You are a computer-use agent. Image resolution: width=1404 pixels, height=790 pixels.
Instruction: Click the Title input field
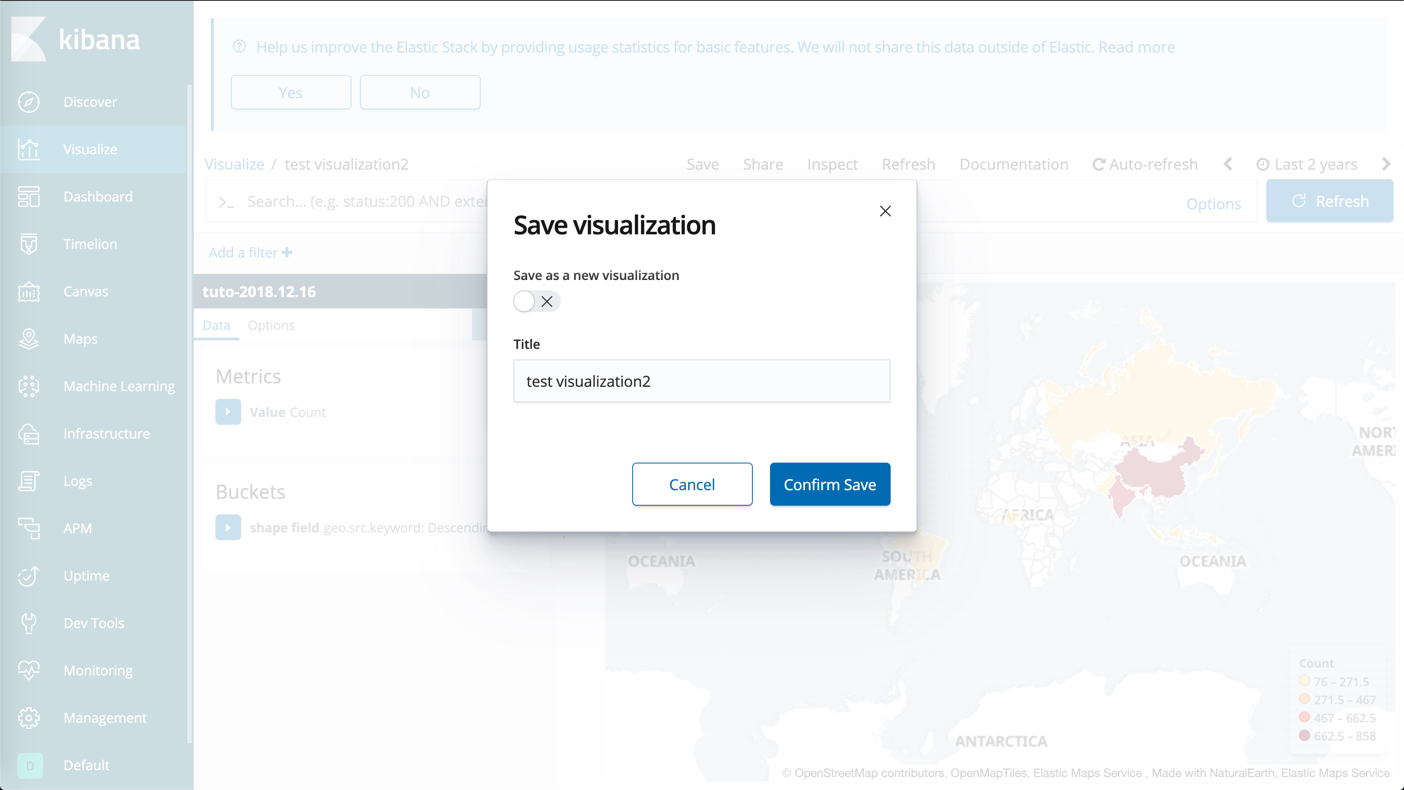[x=702, y=381]
